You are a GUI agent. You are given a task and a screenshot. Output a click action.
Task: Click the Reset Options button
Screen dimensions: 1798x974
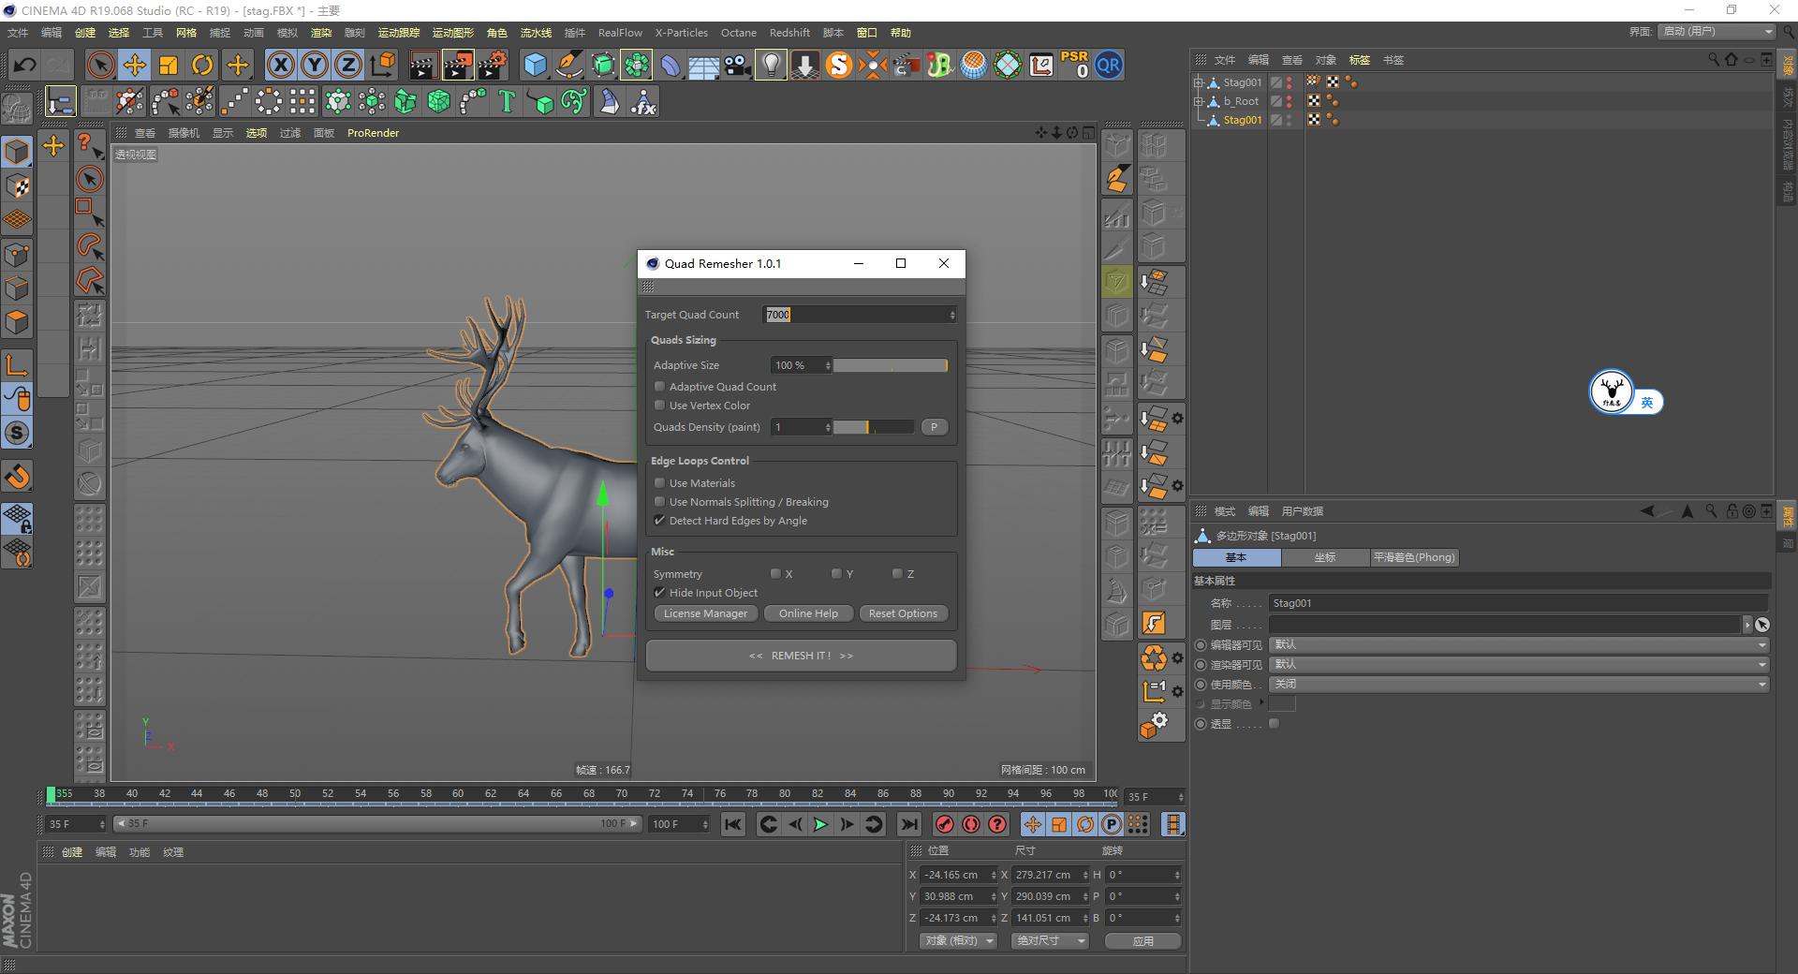tap(903, 613)
